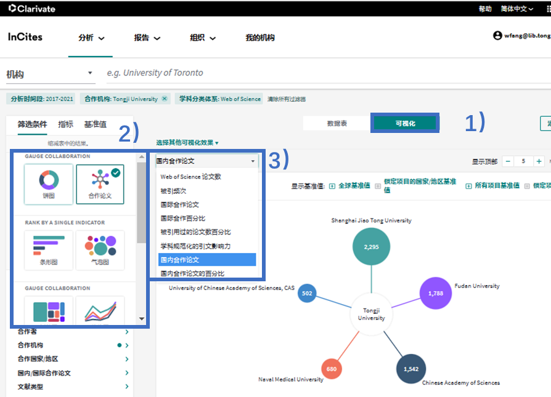Toggle the 全球基准值 baseline checkbox
This screenshot has width=551, height=397.
[x=332, y=186]
